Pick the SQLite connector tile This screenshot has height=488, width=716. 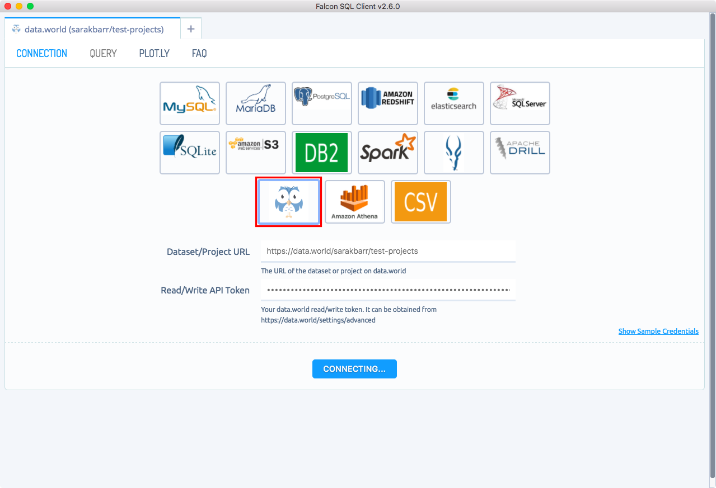(190, 153)
